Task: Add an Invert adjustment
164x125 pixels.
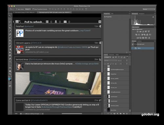Action: pyautogui.click(x=137, y=38)
